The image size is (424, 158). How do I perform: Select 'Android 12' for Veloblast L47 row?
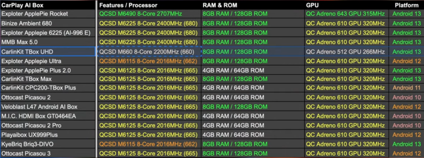coord(407,107)
